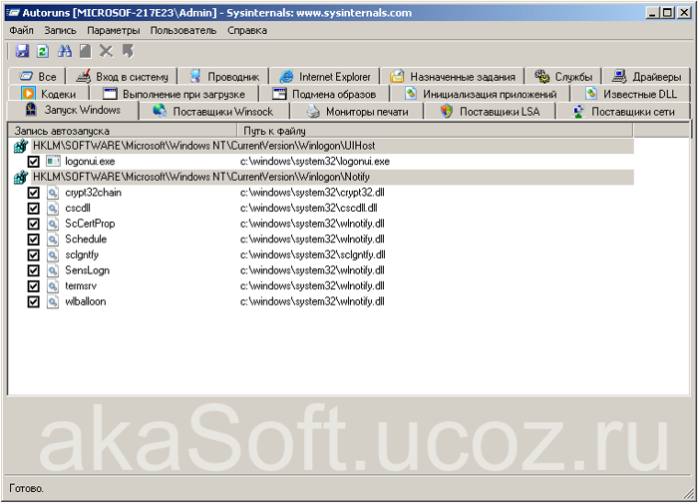
Task: Open the Подмена образов tab
Action: (x=324, y=94)
